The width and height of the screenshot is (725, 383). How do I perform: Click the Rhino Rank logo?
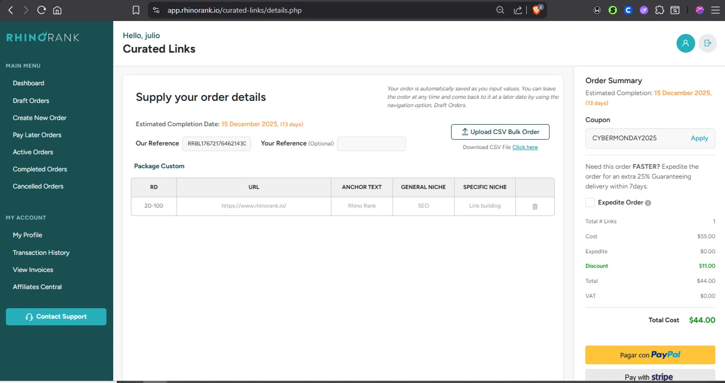tap(43, 37)
